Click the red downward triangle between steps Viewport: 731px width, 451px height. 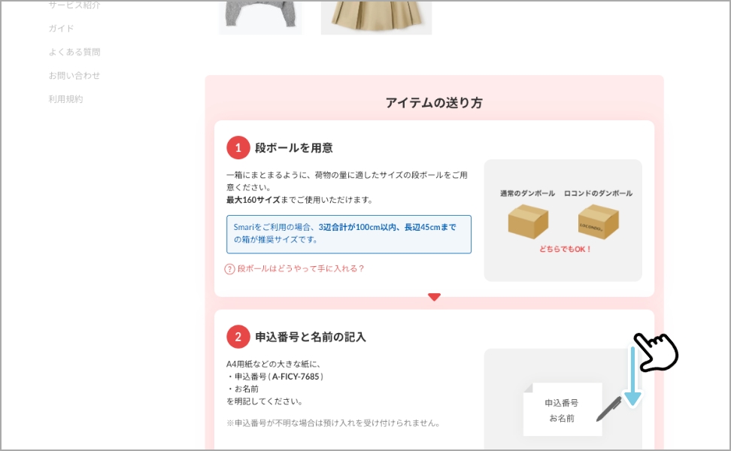coord(434,297)
